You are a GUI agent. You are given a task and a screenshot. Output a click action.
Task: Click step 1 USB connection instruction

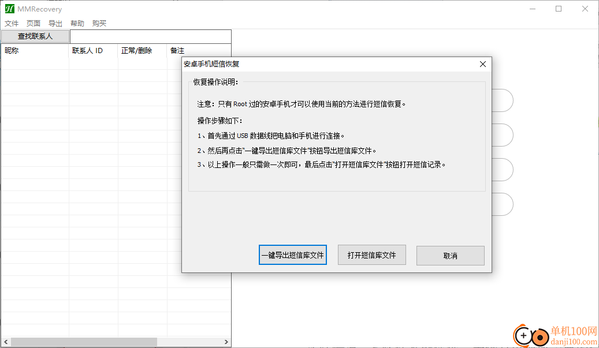[x=271, y=136]
